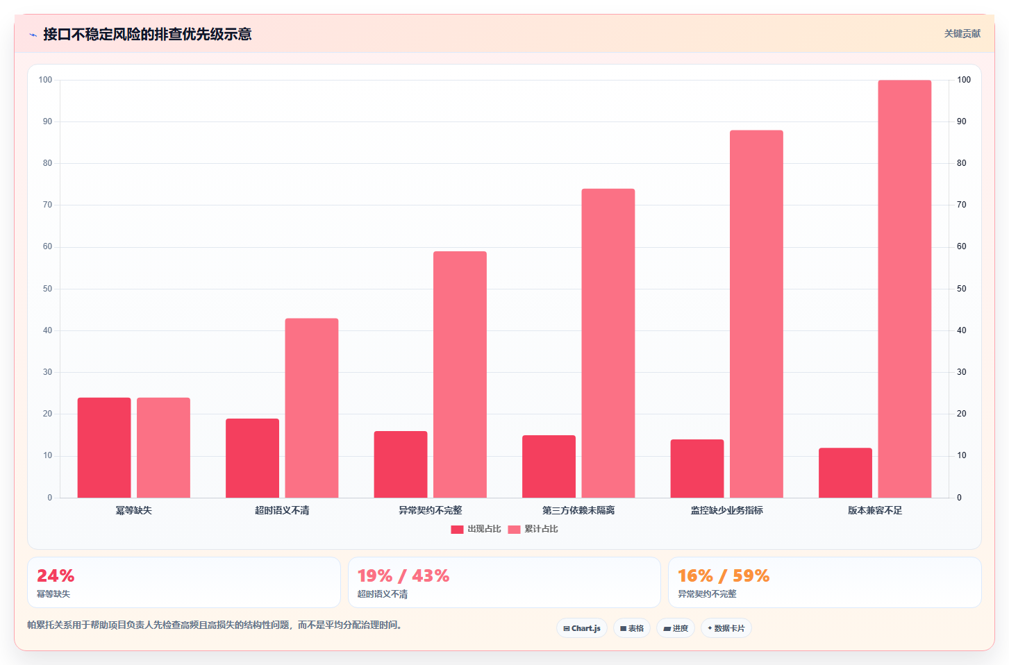This screenshot has width=1009, height=665.
Task: Click the 异常契约不完整 累计占比 bar at 59
Action: 460,375
